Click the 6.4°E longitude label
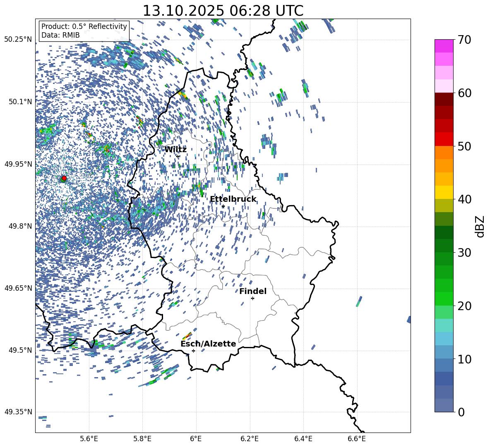490x447 pixels. tap(303, 439)
